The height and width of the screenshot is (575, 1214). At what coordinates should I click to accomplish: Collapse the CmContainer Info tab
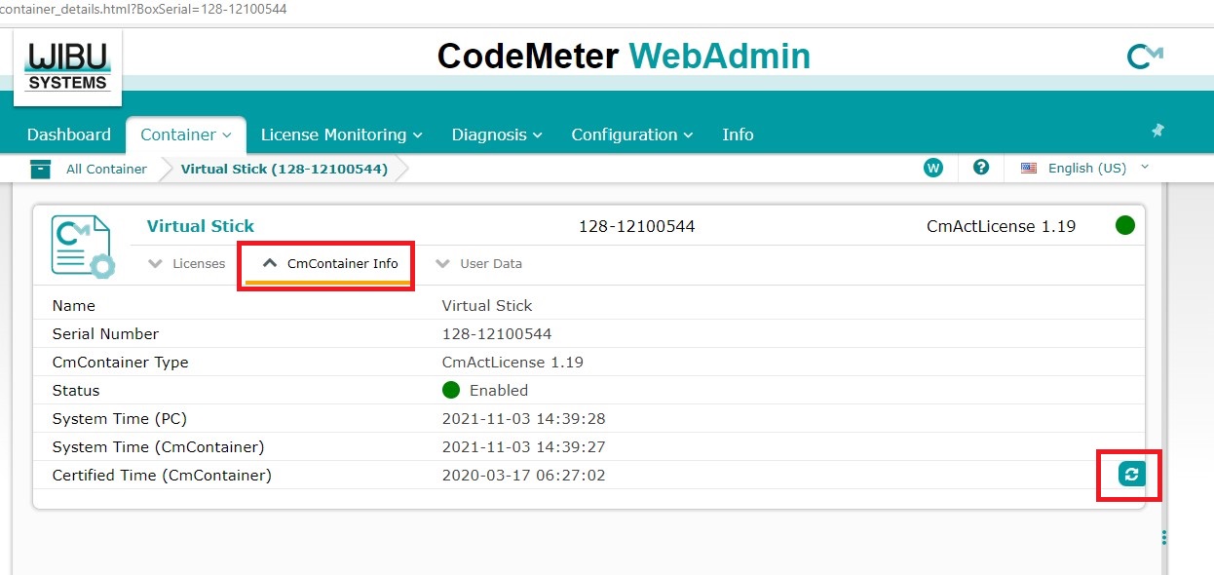click(329, 264)
